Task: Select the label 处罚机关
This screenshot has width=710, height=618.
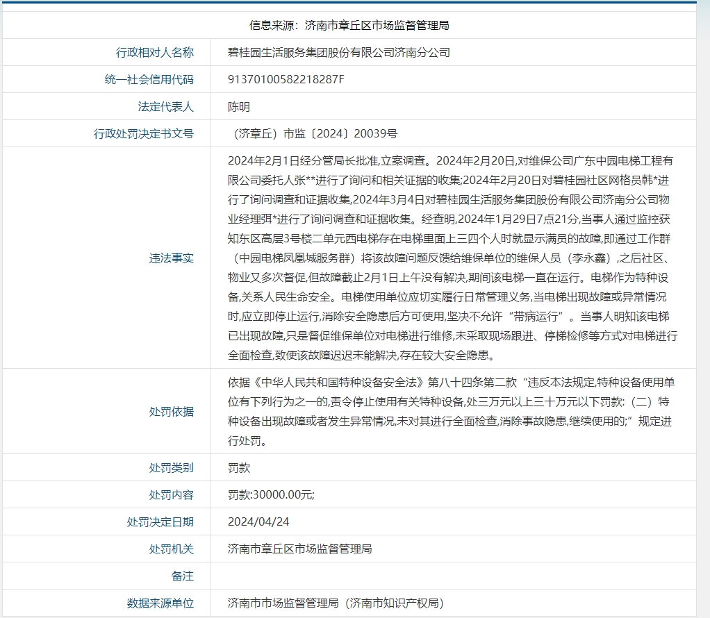Action: click(x=172, y=549)
